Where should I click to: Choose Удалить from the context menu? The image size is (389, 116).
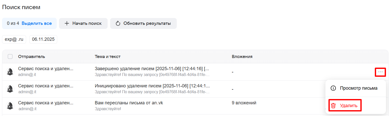pyautogui.click(x=348, y=106)
